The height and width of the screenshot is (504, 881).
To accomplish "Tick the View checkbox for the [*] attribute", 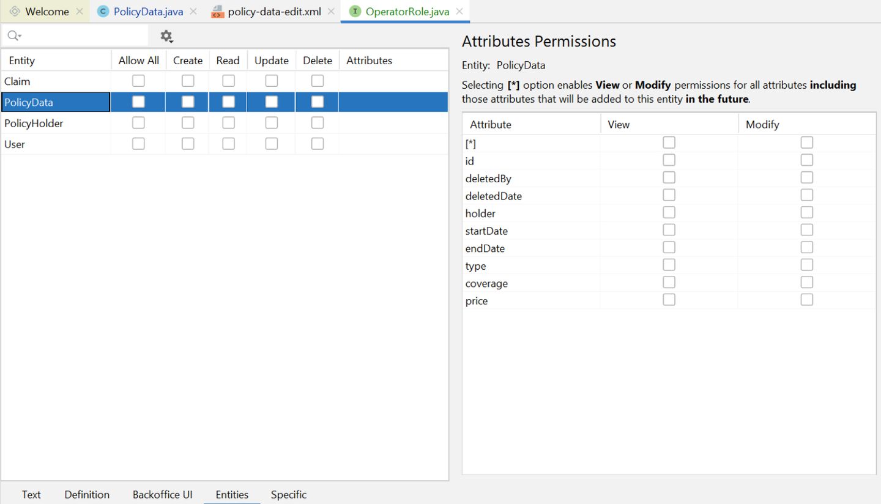I will [x=669, y=143].
